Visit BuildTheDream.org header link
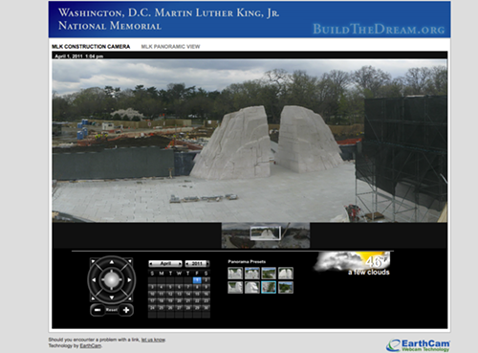The image size is (478, 353). 379,30
